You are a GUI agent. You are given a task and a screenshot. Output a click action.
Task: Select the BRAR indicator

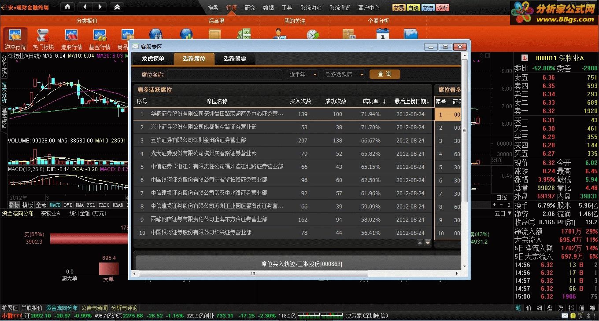(118, 205)
